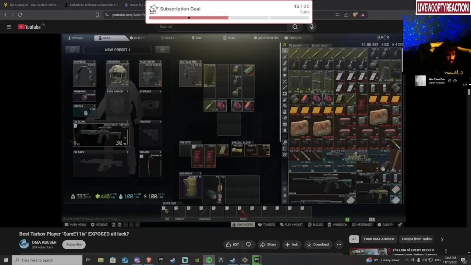The width and height of the screenshot is (471, 265).
Task: Subscribe to DMA ABUSER channel
Action: tap(74, 244)
